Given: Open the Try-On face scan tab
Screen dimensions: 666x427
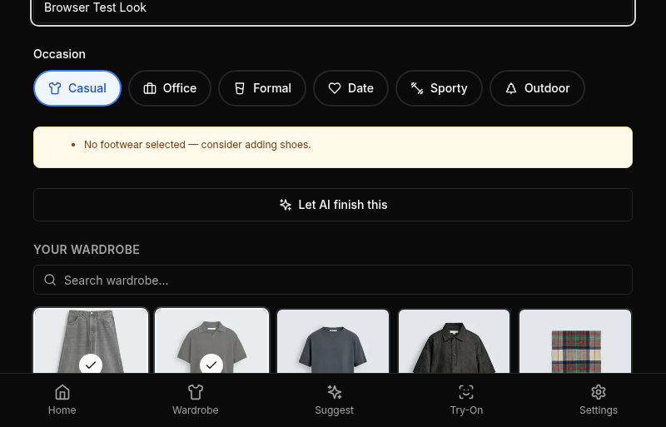Looking at the screenshot, I should pyautogui.click(x=466, y=400).
